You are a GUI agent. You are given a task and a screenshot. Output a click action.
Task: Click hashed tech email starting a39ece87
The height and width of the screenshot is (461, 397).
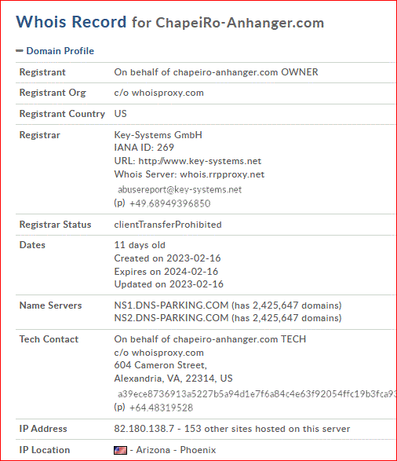coord(257,394)
